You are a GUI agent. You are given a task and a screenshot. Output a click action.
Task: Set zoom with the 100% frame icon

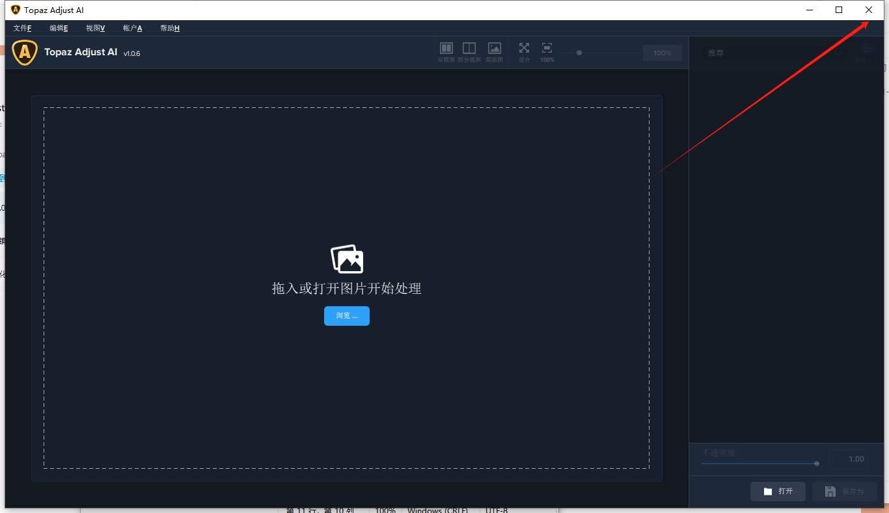coord(547,49)
